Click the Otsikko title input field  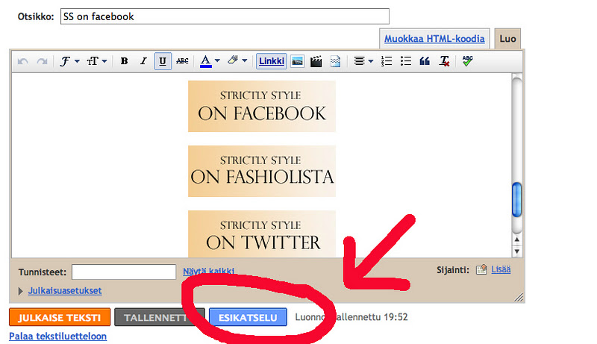pyautogui.click(x=225, y=16)
